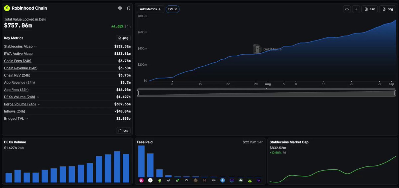
Task: Click the $832.52m Stablecoins Mcap value in Key Metrics
Action: pyautogui.click(x=122, y=47)
